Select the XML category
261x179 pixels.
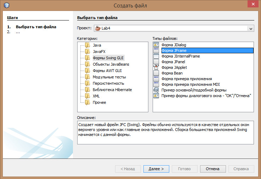pos(96,96)
